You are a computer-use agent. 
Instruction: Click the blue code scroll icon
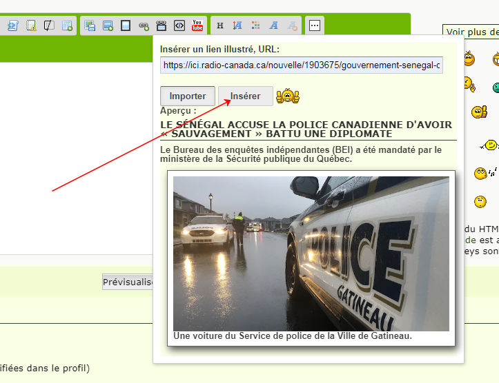pos(13,25)
